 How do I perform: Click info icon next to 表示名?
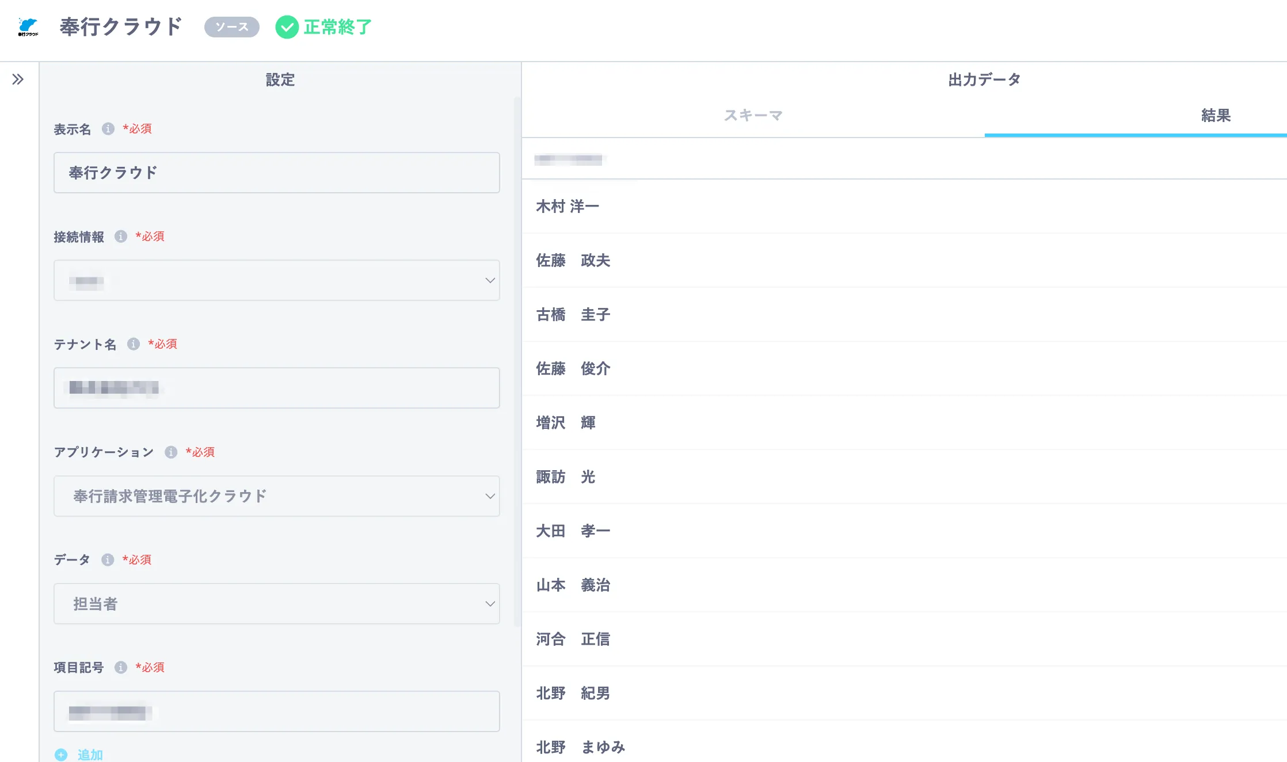(x=108, y=129)
